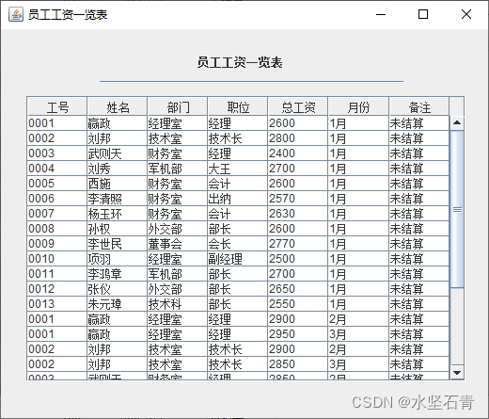
Task: Click the salary value 2400
Action: coord(298,153)
